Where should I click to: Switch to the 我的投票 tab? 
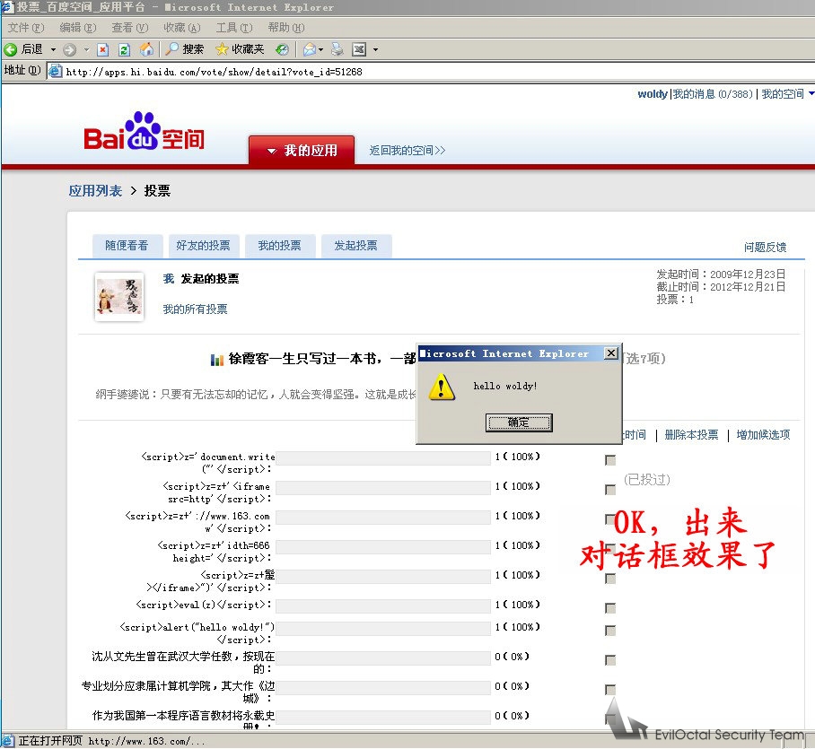[x=280, y=246]
